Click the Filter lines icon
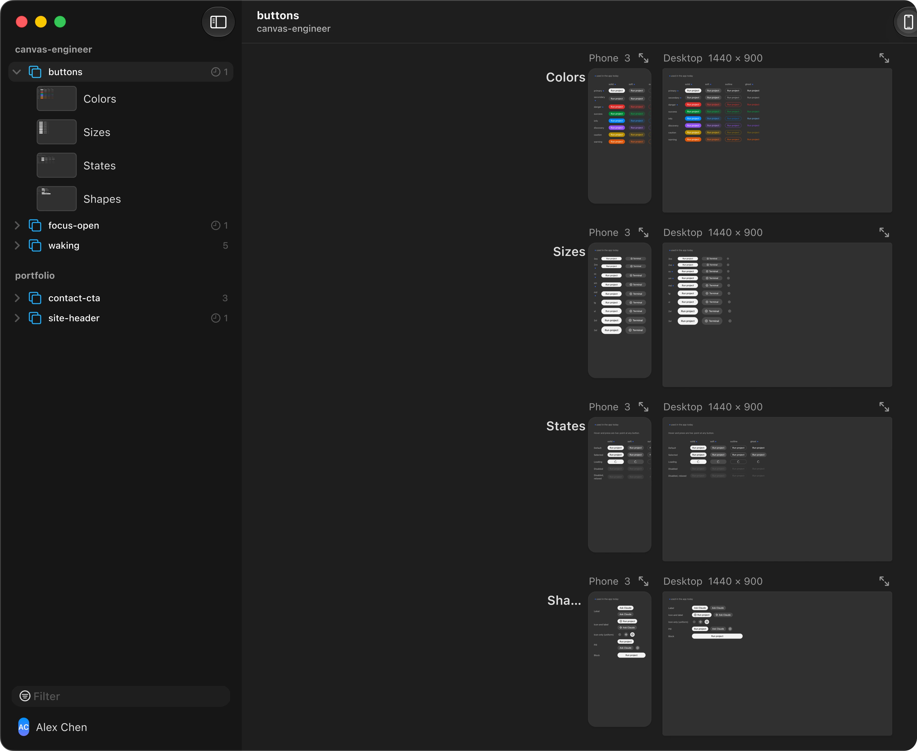This screenshot has width=917, height=751. (25, 696)
